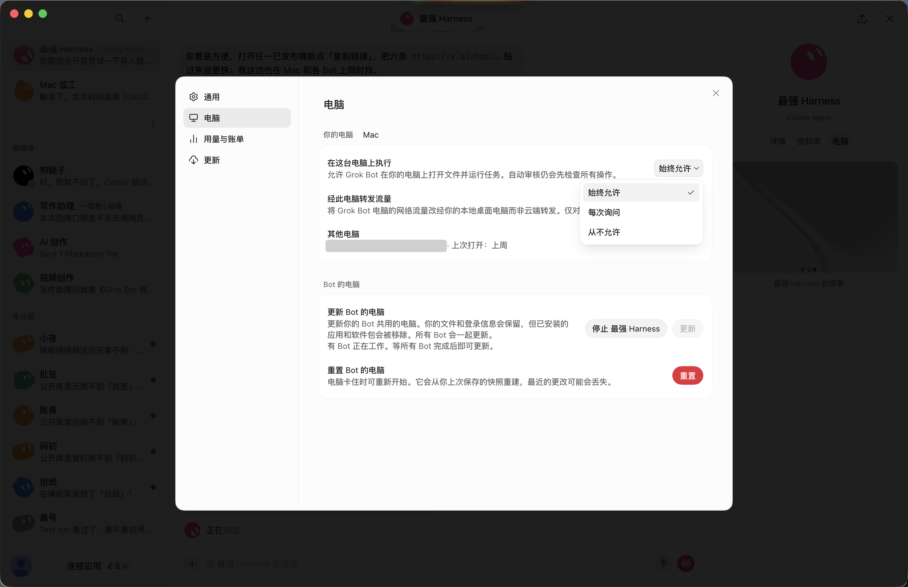Close the right detail panel

889,19
